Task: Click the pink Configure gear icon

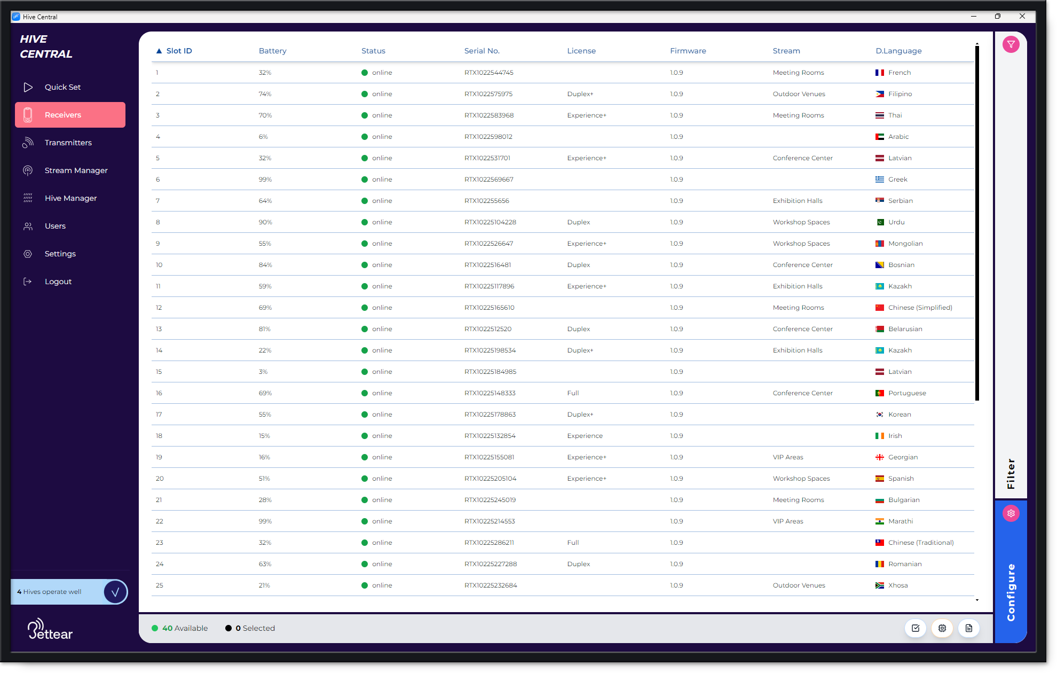Action: tap(1011, 513)
